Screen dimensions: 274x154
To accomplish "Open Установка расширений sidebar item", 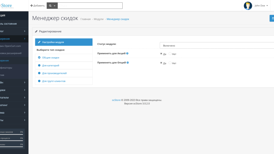I will tap(14, 53).
